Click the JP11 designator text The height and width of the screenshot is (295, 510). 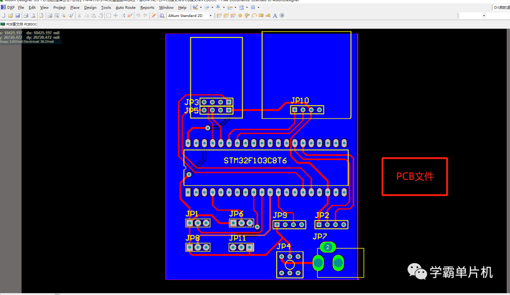[238, 238]
